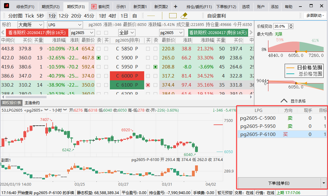Open the LPG product dropdown

click(x=65, y=25)
